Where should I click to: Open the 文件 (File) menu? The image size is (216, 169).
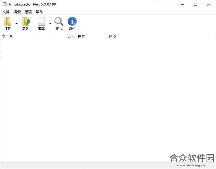click(x=6, y=12)
